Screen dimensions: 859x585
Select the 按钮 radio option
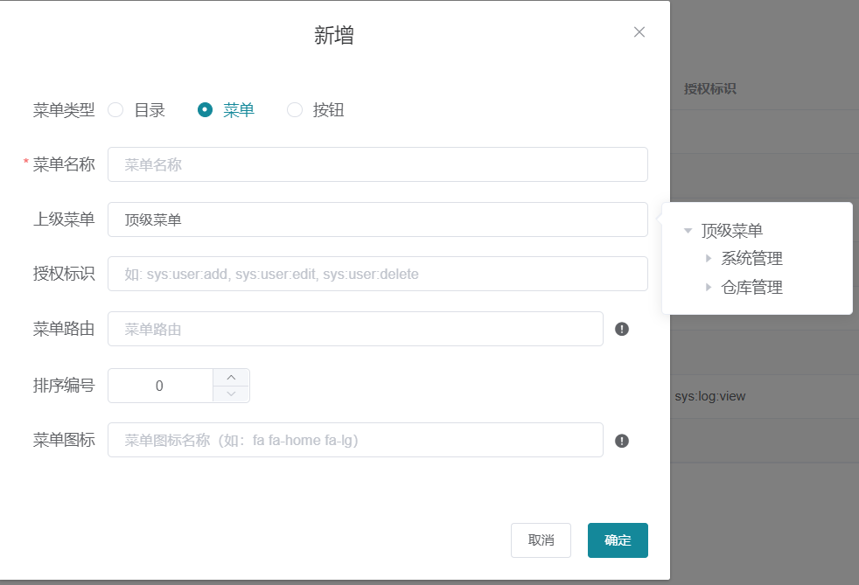(x=295, y=109)
